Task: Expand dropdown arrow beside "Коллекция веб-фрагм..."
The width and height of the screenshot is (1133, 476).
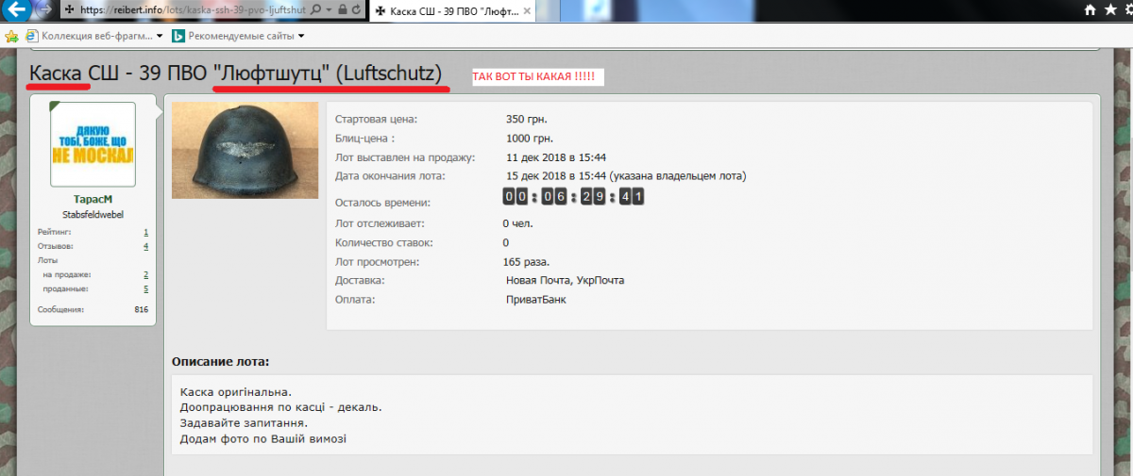Action: point(160,37)
